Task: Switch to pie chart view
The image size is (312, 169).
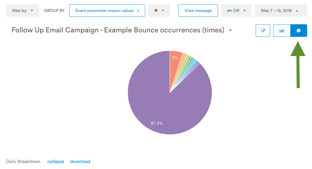Action: pos(299,31)
